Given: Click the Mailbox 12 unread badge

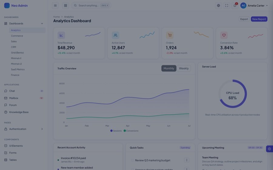Looking at the screenshot, I should click(x=41, y=98).
